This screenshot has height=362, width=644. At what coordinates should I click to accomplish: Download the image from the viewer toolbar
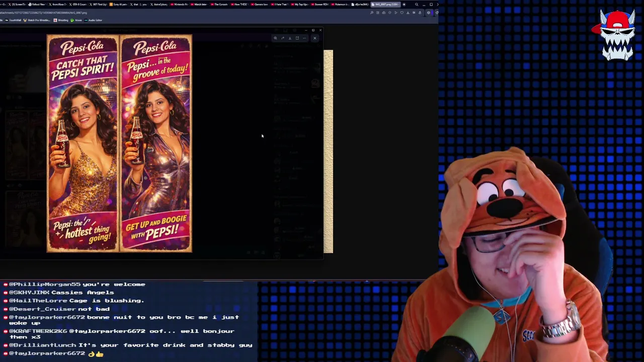[x=290, y=38]
